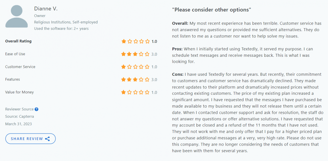This screenshot has height=161, width=328.
Task: Select the Reviewer Source label
Action: 19,109
